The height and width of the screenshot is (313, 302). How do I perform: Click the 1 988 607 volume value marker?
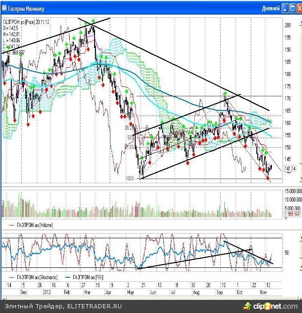click(292, 214)
